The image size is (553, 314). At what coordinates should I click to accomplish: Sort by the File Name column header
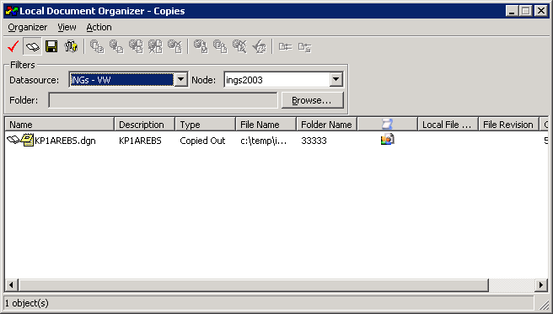(x=266, y=125)
